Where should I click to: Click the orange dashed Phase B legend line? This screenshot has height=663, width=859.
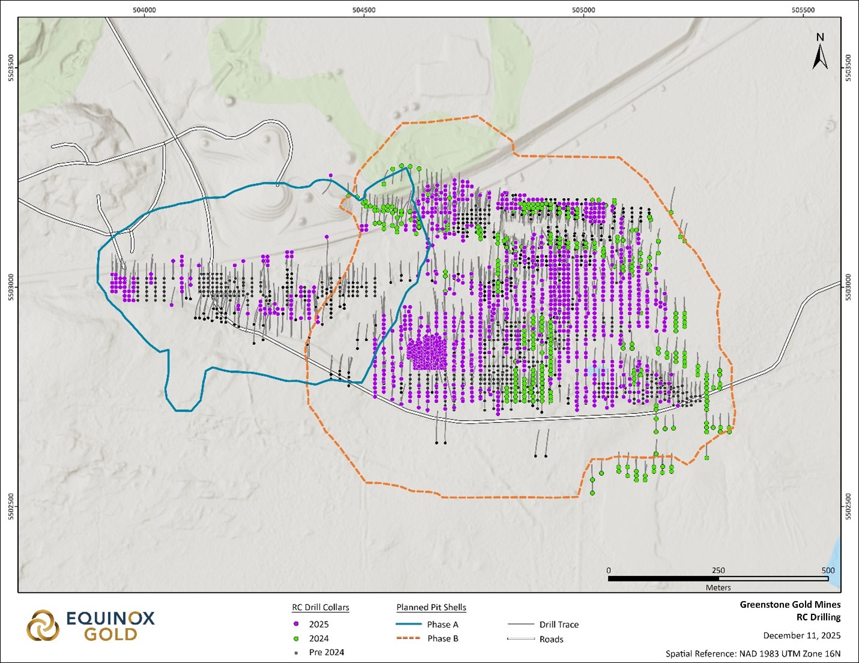coord(408,638)
